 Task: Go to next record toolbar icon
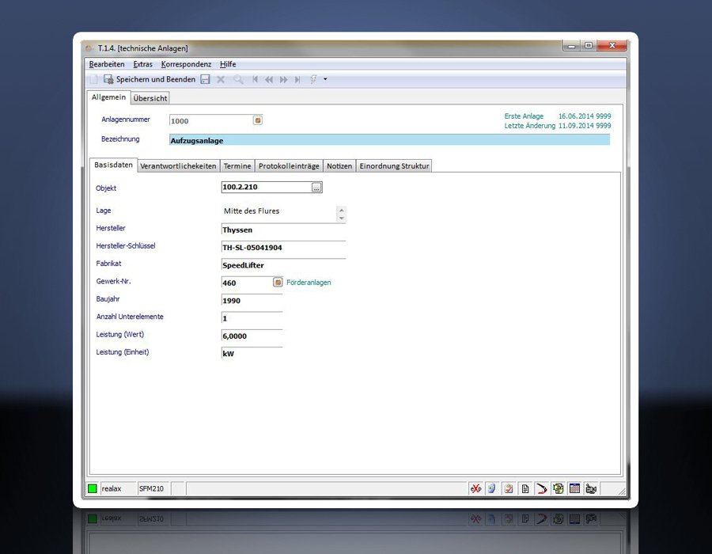coord(284,79)
